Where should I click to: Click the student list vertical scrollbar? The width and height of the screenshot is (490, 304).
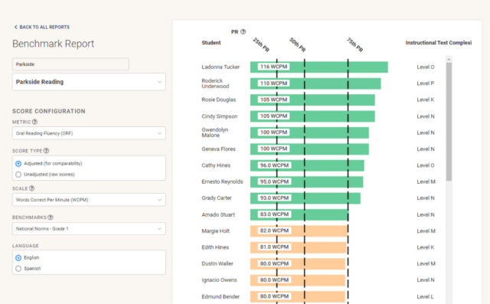[x=449, y=122]
